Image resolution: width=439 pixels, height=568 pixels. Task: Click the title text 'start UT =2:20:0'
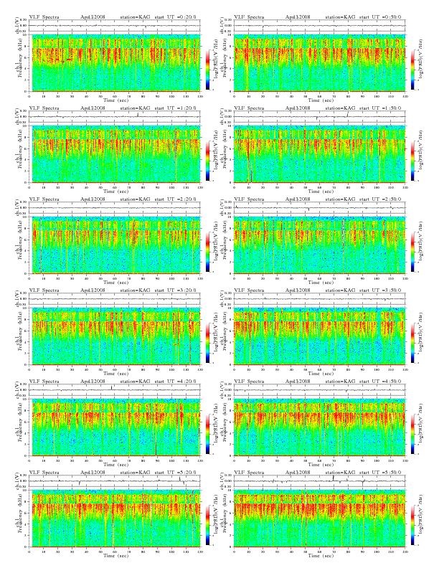tap(176, 199)
